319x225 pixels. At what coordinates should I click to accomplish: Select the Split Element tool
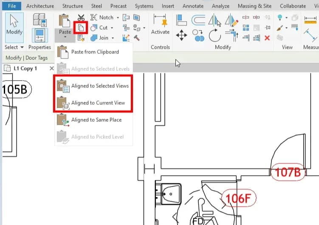(246, 17)
